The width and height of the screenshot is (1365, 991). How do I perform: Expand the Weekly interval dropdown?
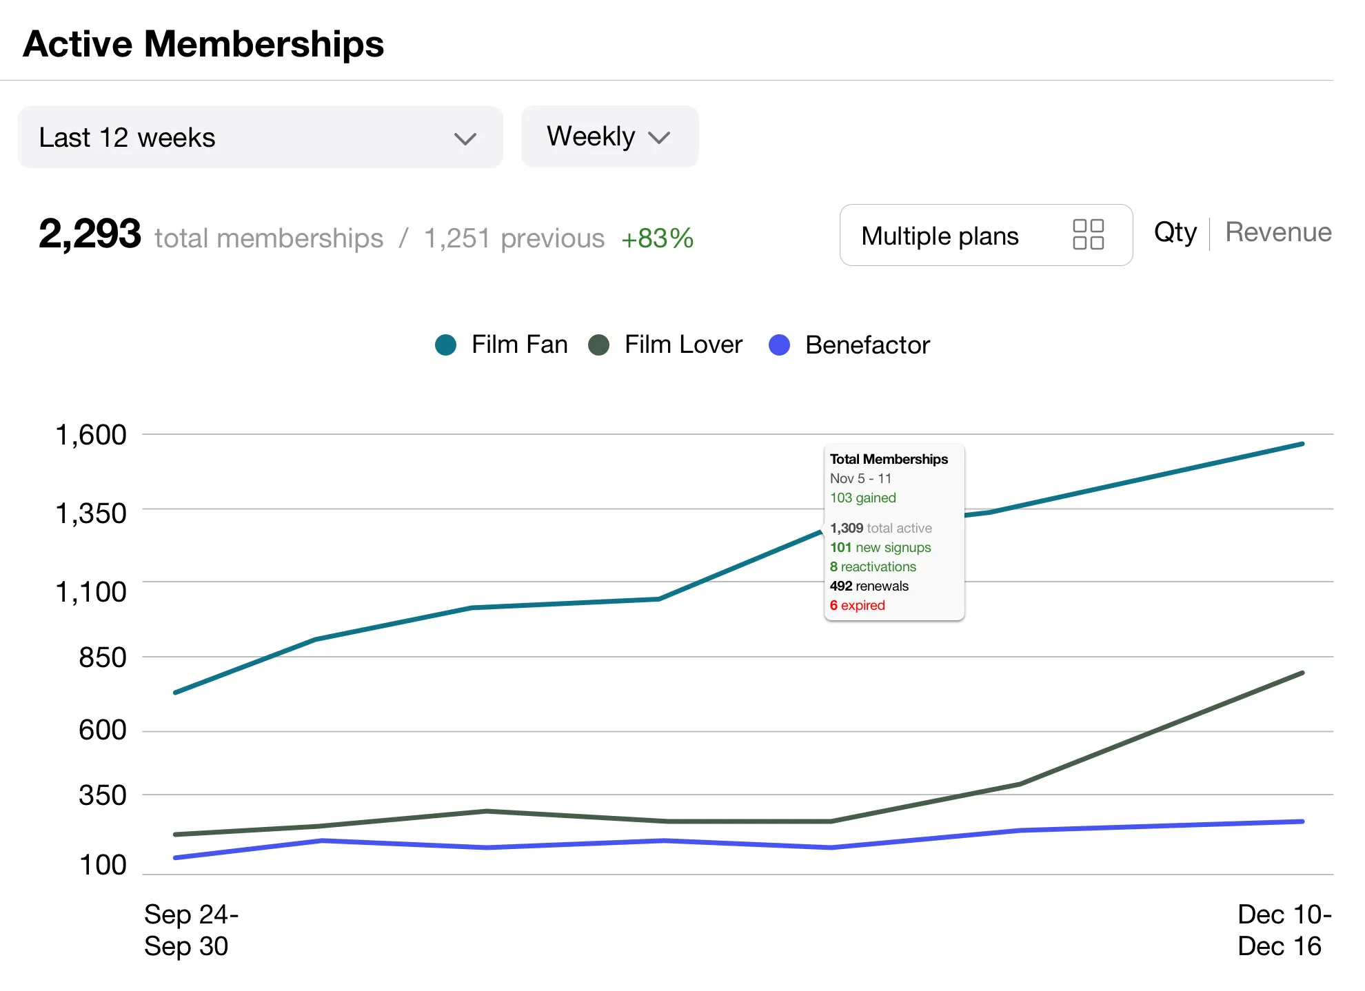[609, 136]
